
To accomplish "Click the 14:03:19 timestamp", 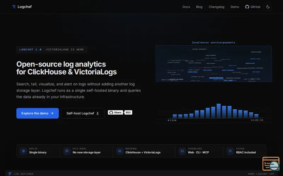I will (257, 120).
